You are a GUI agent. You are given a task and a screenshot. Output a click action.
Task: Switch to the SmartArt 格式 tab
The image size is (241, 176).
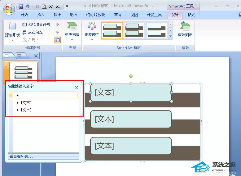point(191,15)
